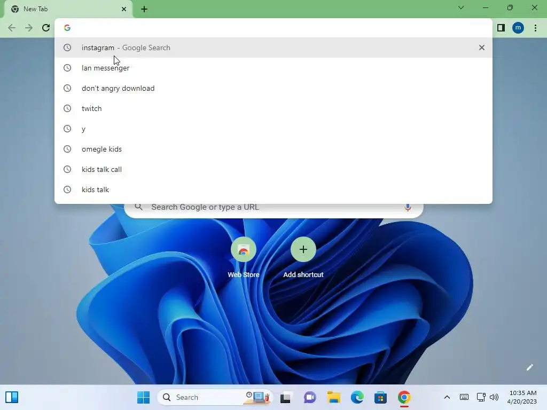
Task: Open volume control tray icon
Action: point(494,397)
